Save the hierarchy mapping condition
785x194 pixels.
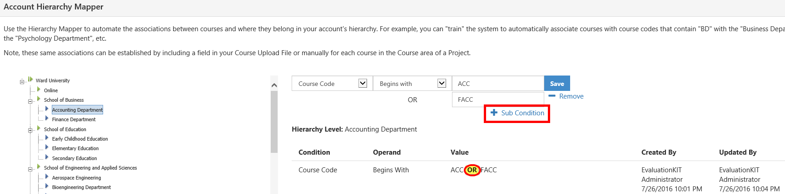[x=557, y=83]
